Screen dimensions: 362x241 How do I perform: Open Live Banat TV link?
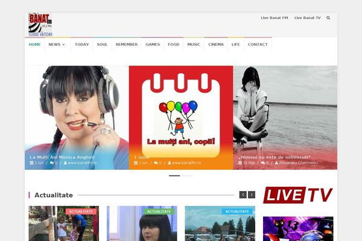click(x=307, y=17)
